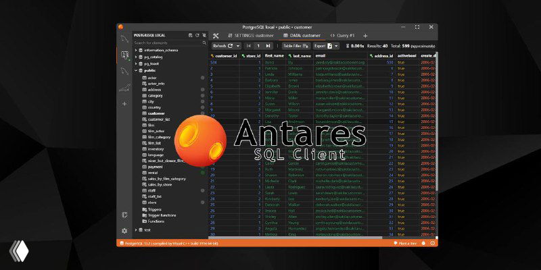
Task: Disconnect icon in POSTGRESQL LOCAL header
Action: (204, 35)
